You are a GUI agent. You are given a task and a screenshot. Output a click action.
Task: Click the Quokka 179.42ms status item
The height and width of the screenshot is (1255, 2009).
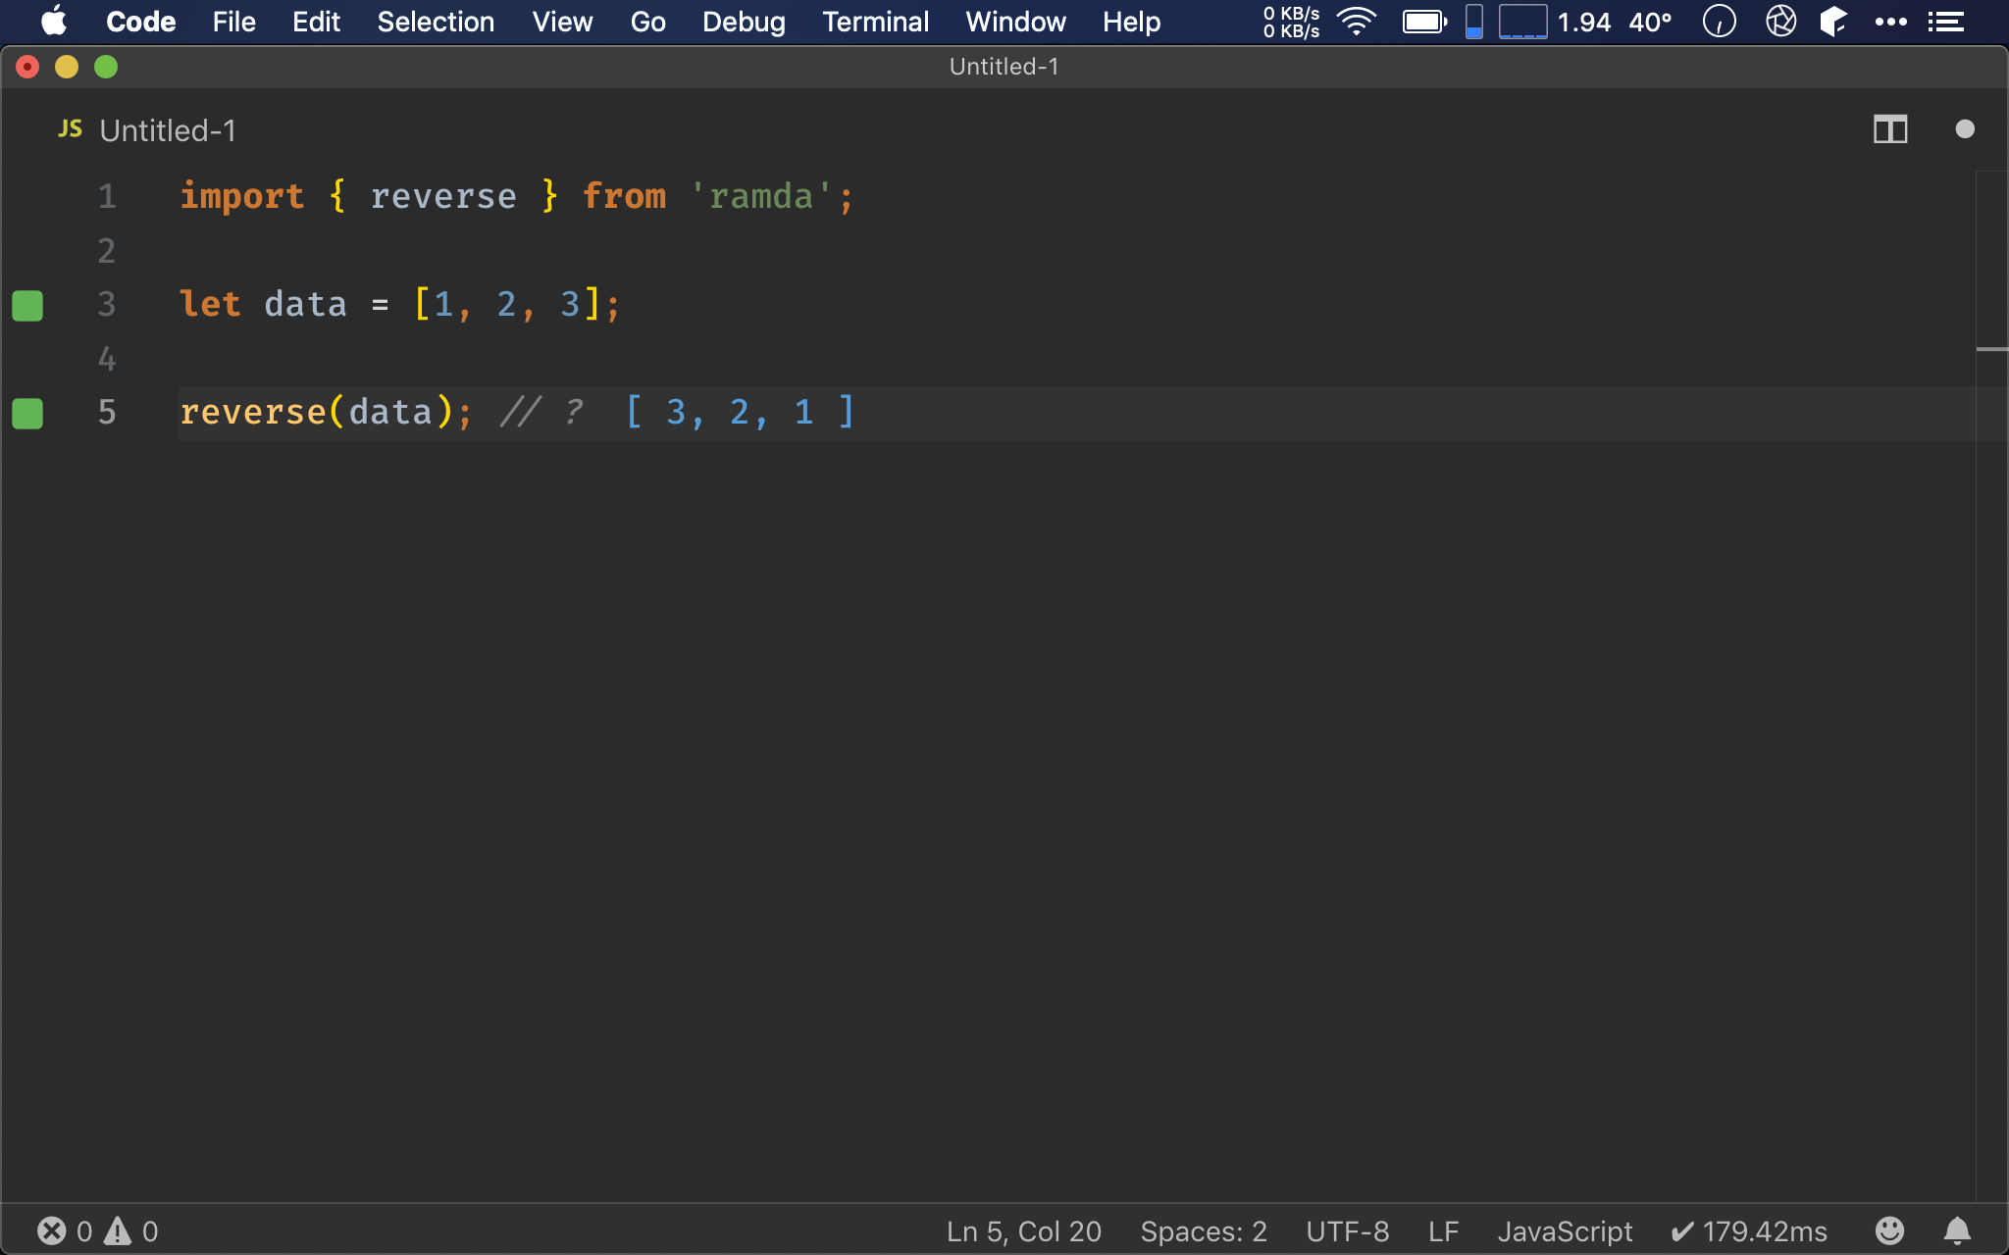(x=1749, y=1231)
